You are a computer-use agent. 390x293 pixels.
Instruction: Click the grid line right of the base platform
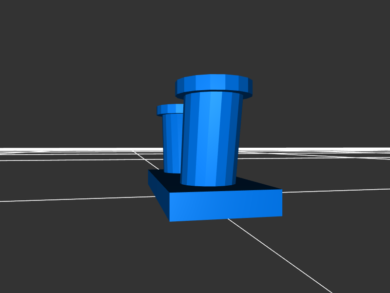point(336,189)
